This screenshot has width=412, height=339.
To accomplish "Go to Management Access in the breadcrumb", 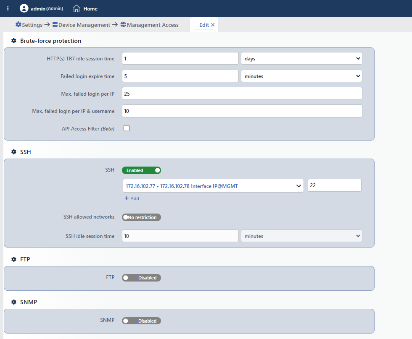I will pos(153,25).
